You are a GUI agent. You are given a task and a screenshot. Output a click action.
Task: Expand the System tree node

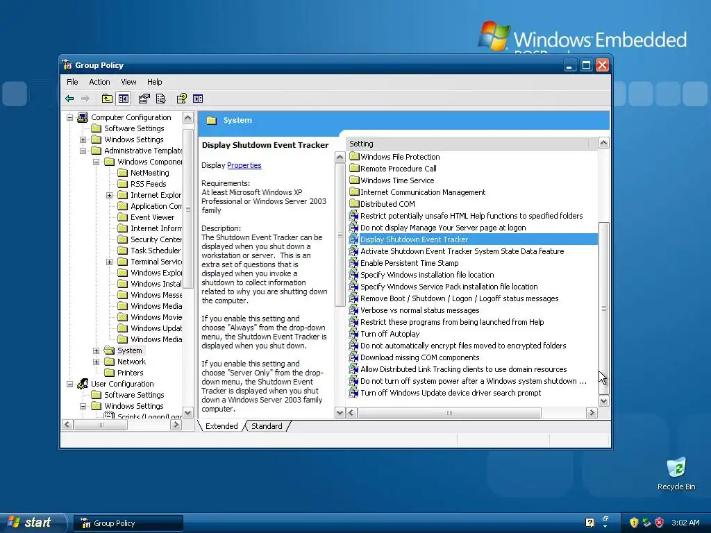click(x=96, y=350)
